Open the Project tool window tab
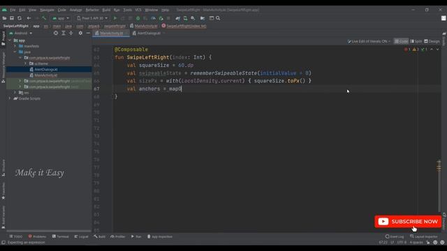447x251 pixels. click(x=3, y=38)
